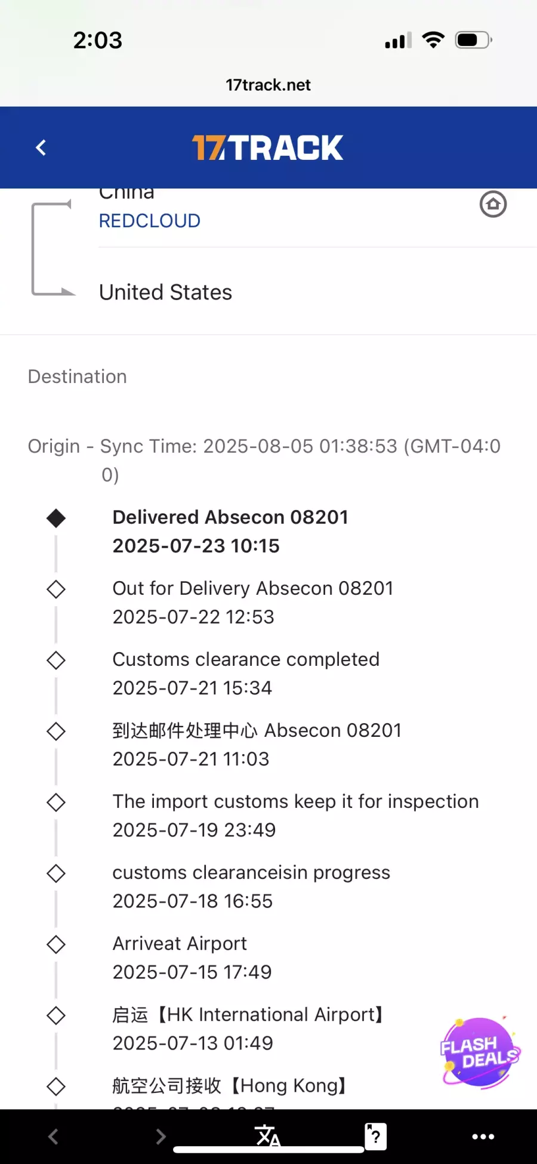The width and height of the screenshot is (537, 1164).
Task: Tap the Customs clearance completed diamond marker
Action: click(x=56, y=660)
